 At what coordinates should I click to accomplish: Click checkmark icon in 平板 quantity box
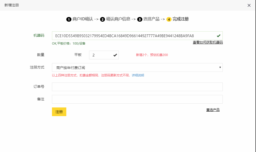coord(115,55)
